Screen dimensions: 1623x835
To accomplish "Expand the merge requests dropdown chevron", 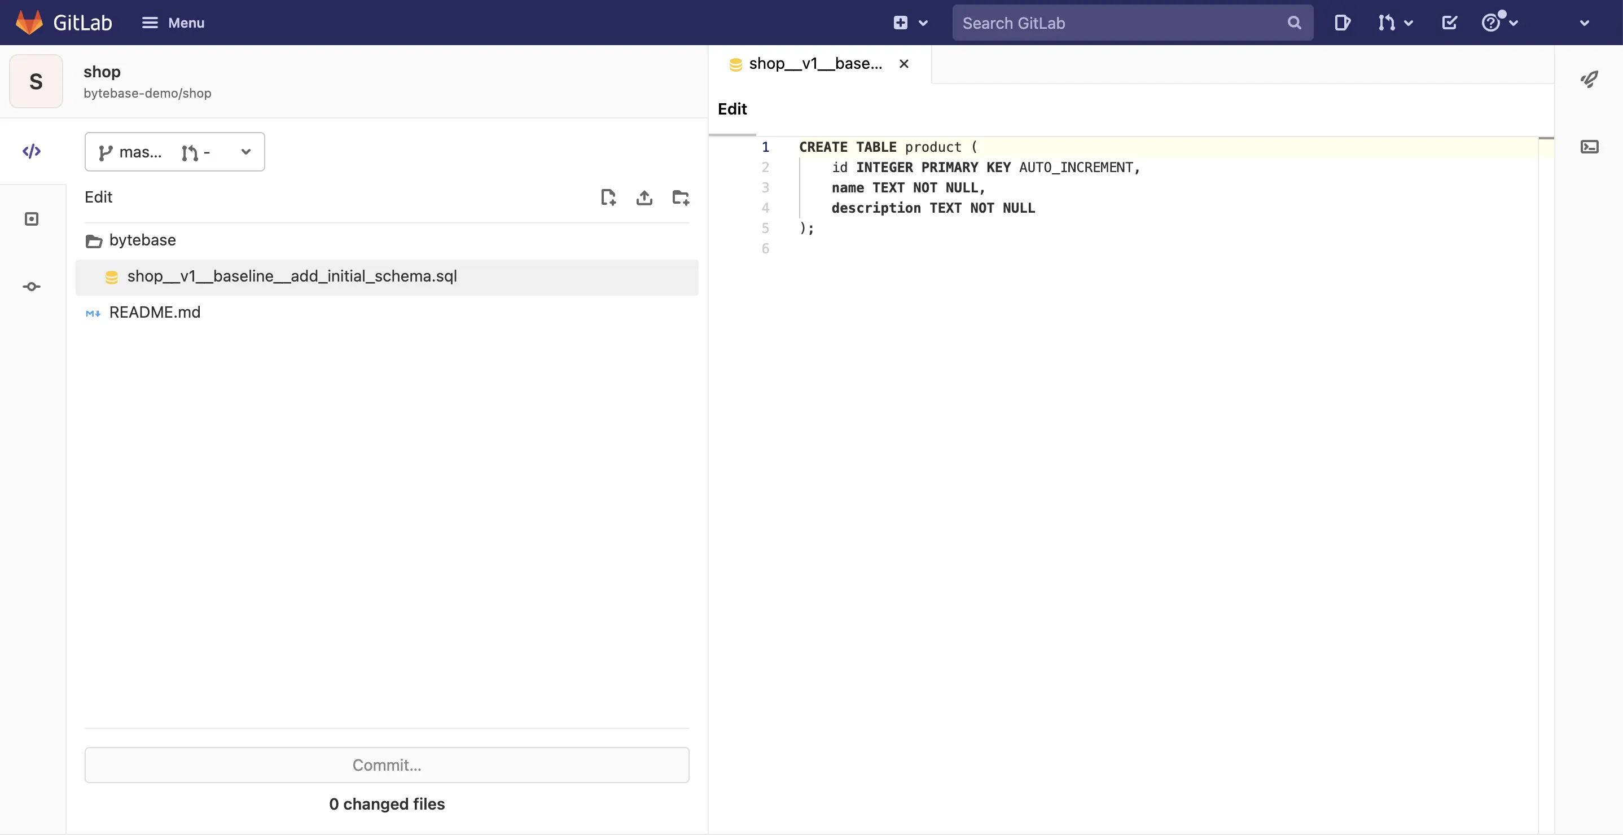I will pyautogui.click(x=1408, y=23).
